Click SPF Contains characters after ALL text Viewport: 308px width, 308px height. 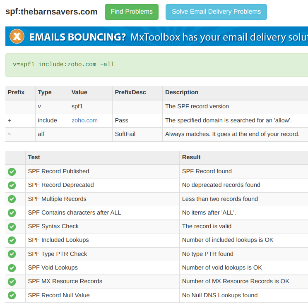click(x=75, y=212)
